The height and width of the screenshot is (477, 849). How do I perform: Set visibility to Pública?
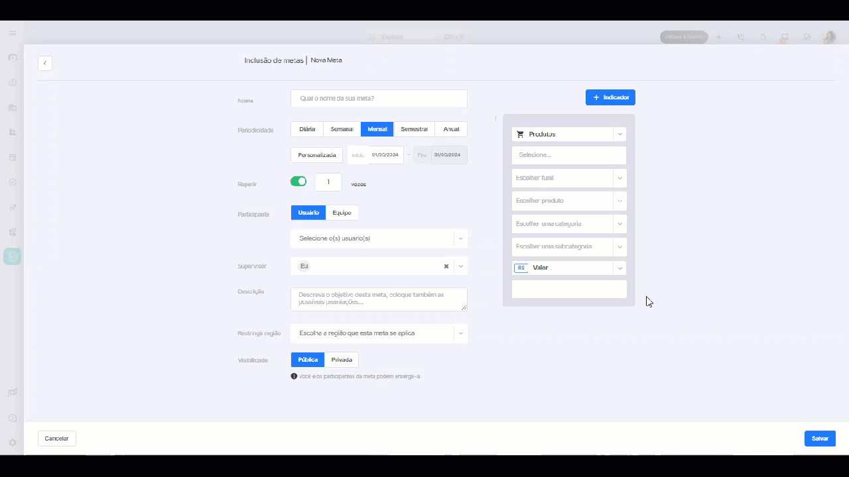[308, 360]
